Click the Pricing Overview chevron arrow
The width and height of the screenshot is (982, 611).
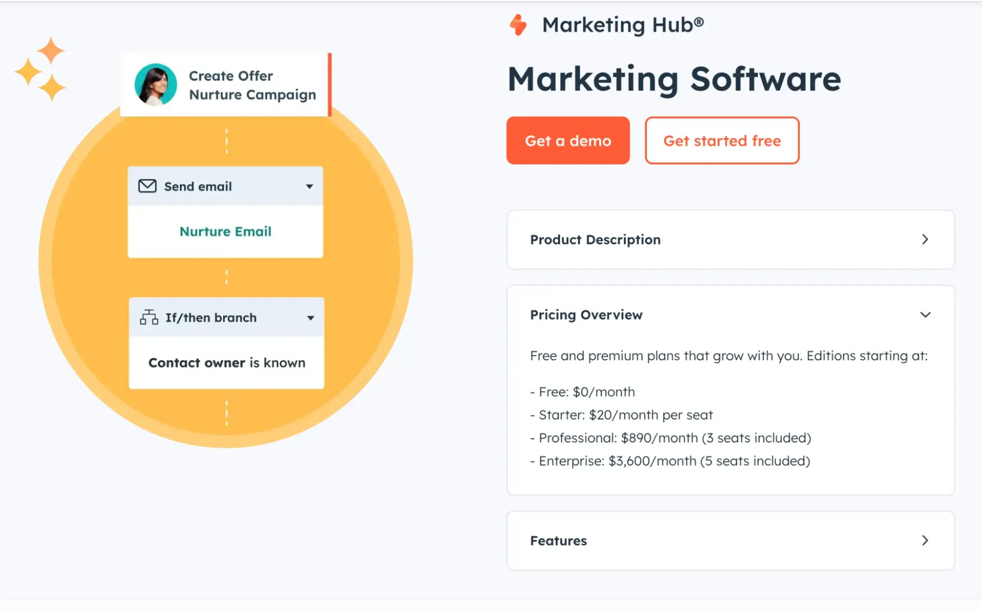click(927, 314)
